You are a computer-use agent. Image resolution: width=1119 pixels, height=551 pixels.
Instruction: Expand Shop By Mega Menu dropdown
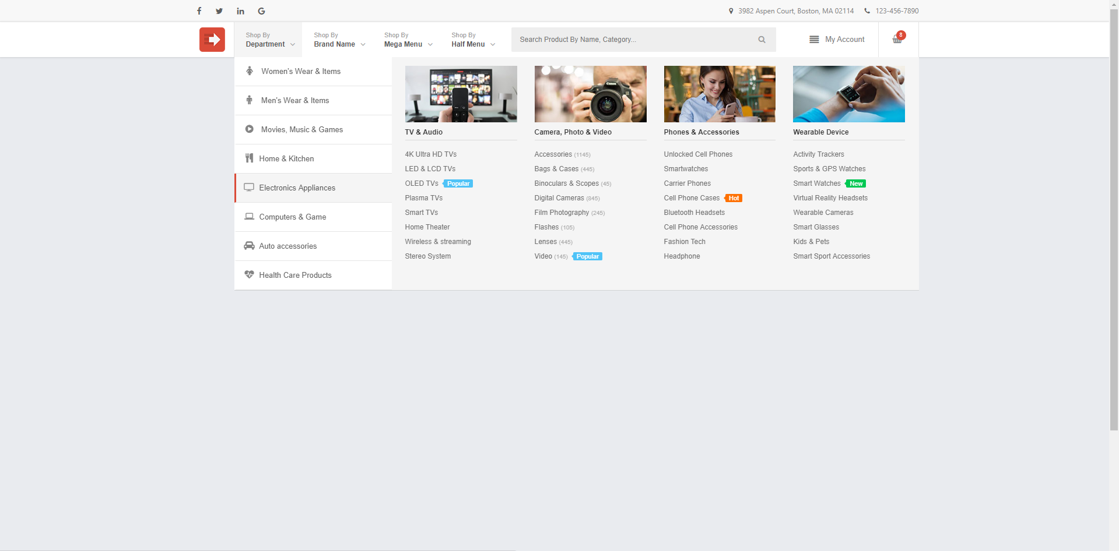coord(408,40)
